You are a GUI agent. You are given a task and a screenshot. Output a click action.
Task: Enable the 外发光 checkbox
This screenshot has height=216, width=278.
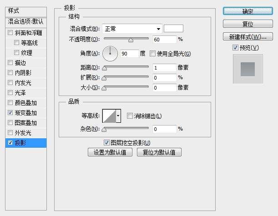tap(10, 132)
